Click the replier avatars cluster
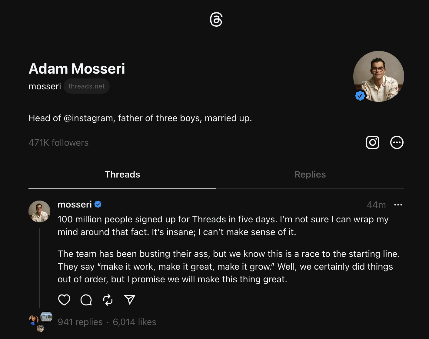 coord(40,322)
